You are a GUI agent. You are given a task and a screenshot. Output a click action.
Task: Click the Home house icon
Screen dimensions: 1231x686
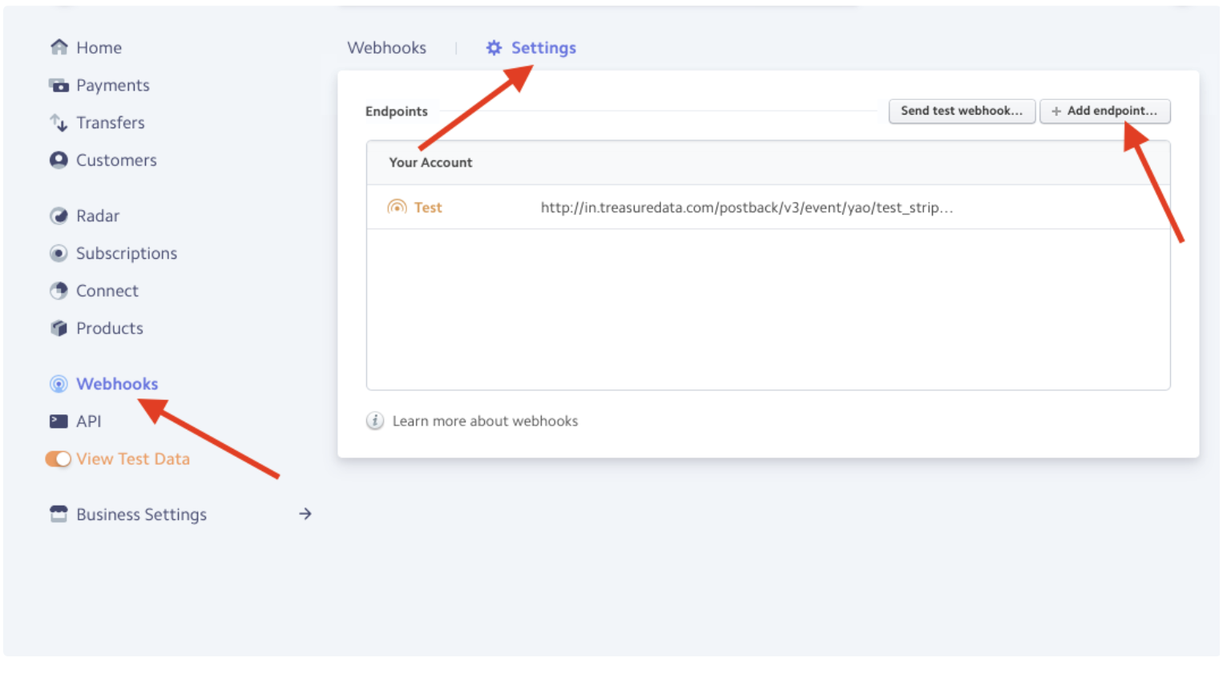[x=59, y=47]
